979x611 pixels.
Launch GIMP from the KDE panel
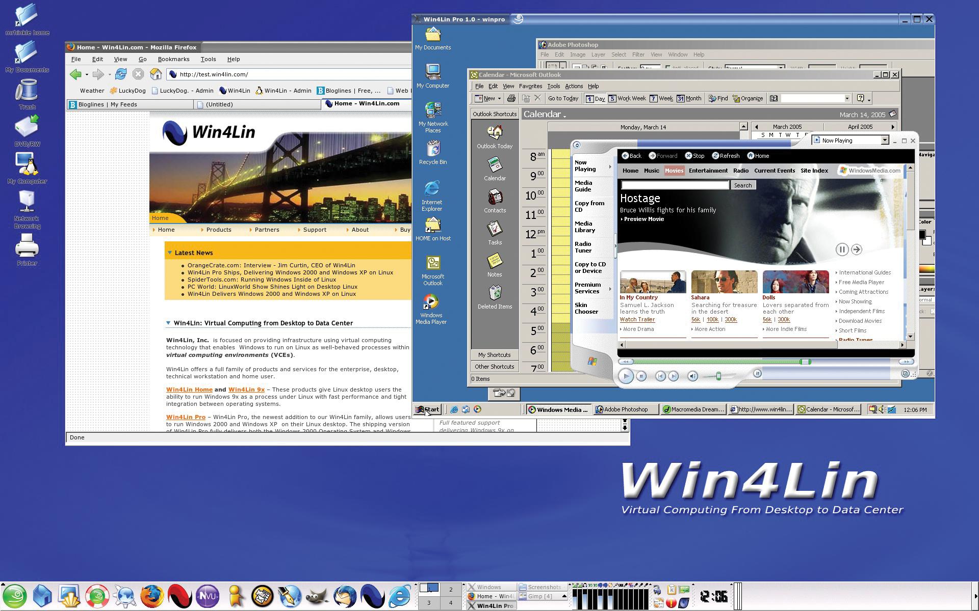click(x=317, y=596)
